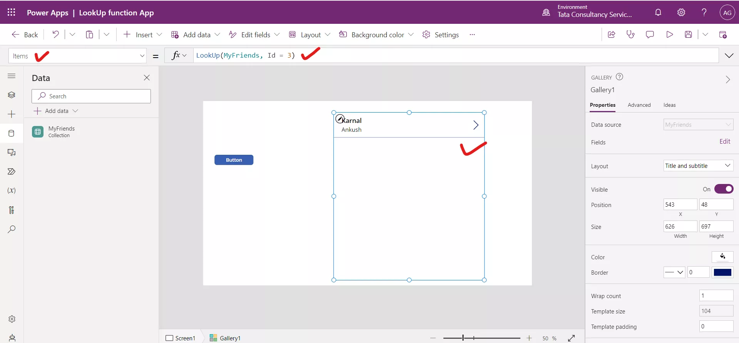Open the Color fill picker
The height and width of the screenshot is (343, 739).
point(722,256)
